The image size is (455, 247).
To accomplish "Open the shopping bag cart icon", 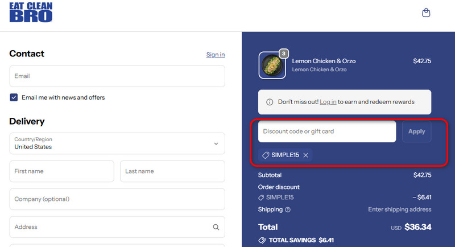I will point(426,13).
